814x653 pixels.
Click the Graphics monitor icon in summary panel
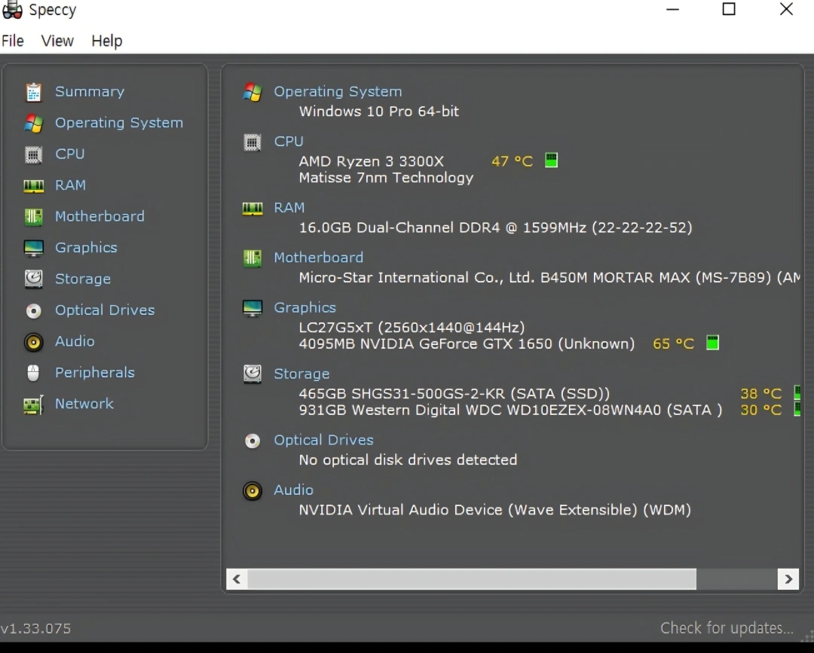tap(252, 308)
